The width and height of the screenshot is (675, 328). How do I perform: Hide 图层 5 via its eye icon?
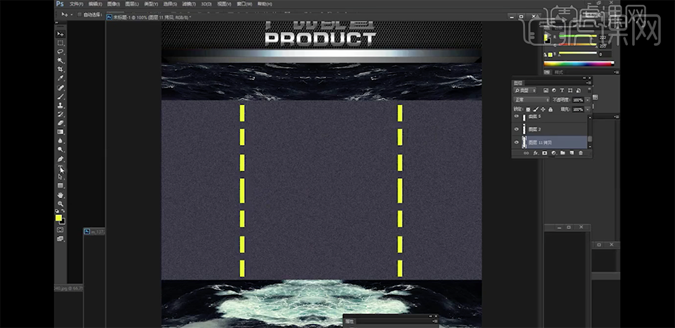pos(517,117)
